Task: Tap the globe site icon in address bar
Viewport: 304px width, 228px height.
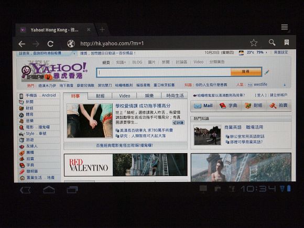Action: 71,44
